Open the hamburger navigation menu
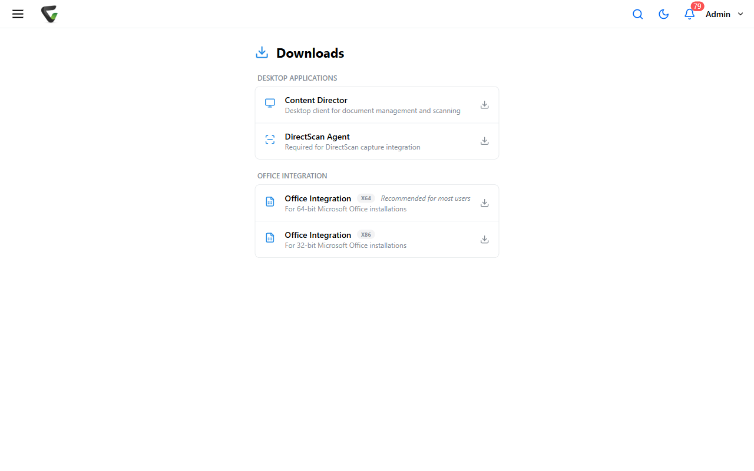 tap(18, 14)
